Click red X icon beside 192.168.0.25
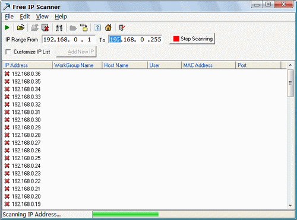297x220 pixels. click(7, 158)
